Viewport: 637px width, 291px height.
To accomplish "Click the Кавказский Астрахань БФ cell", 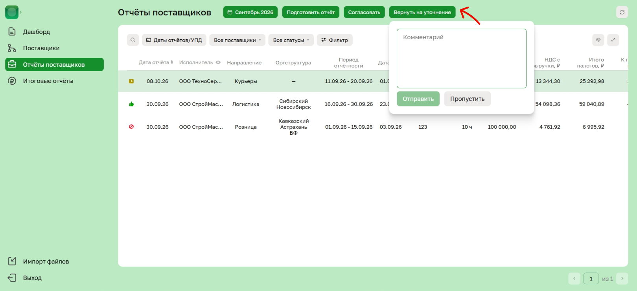I will tap(293, 127).
